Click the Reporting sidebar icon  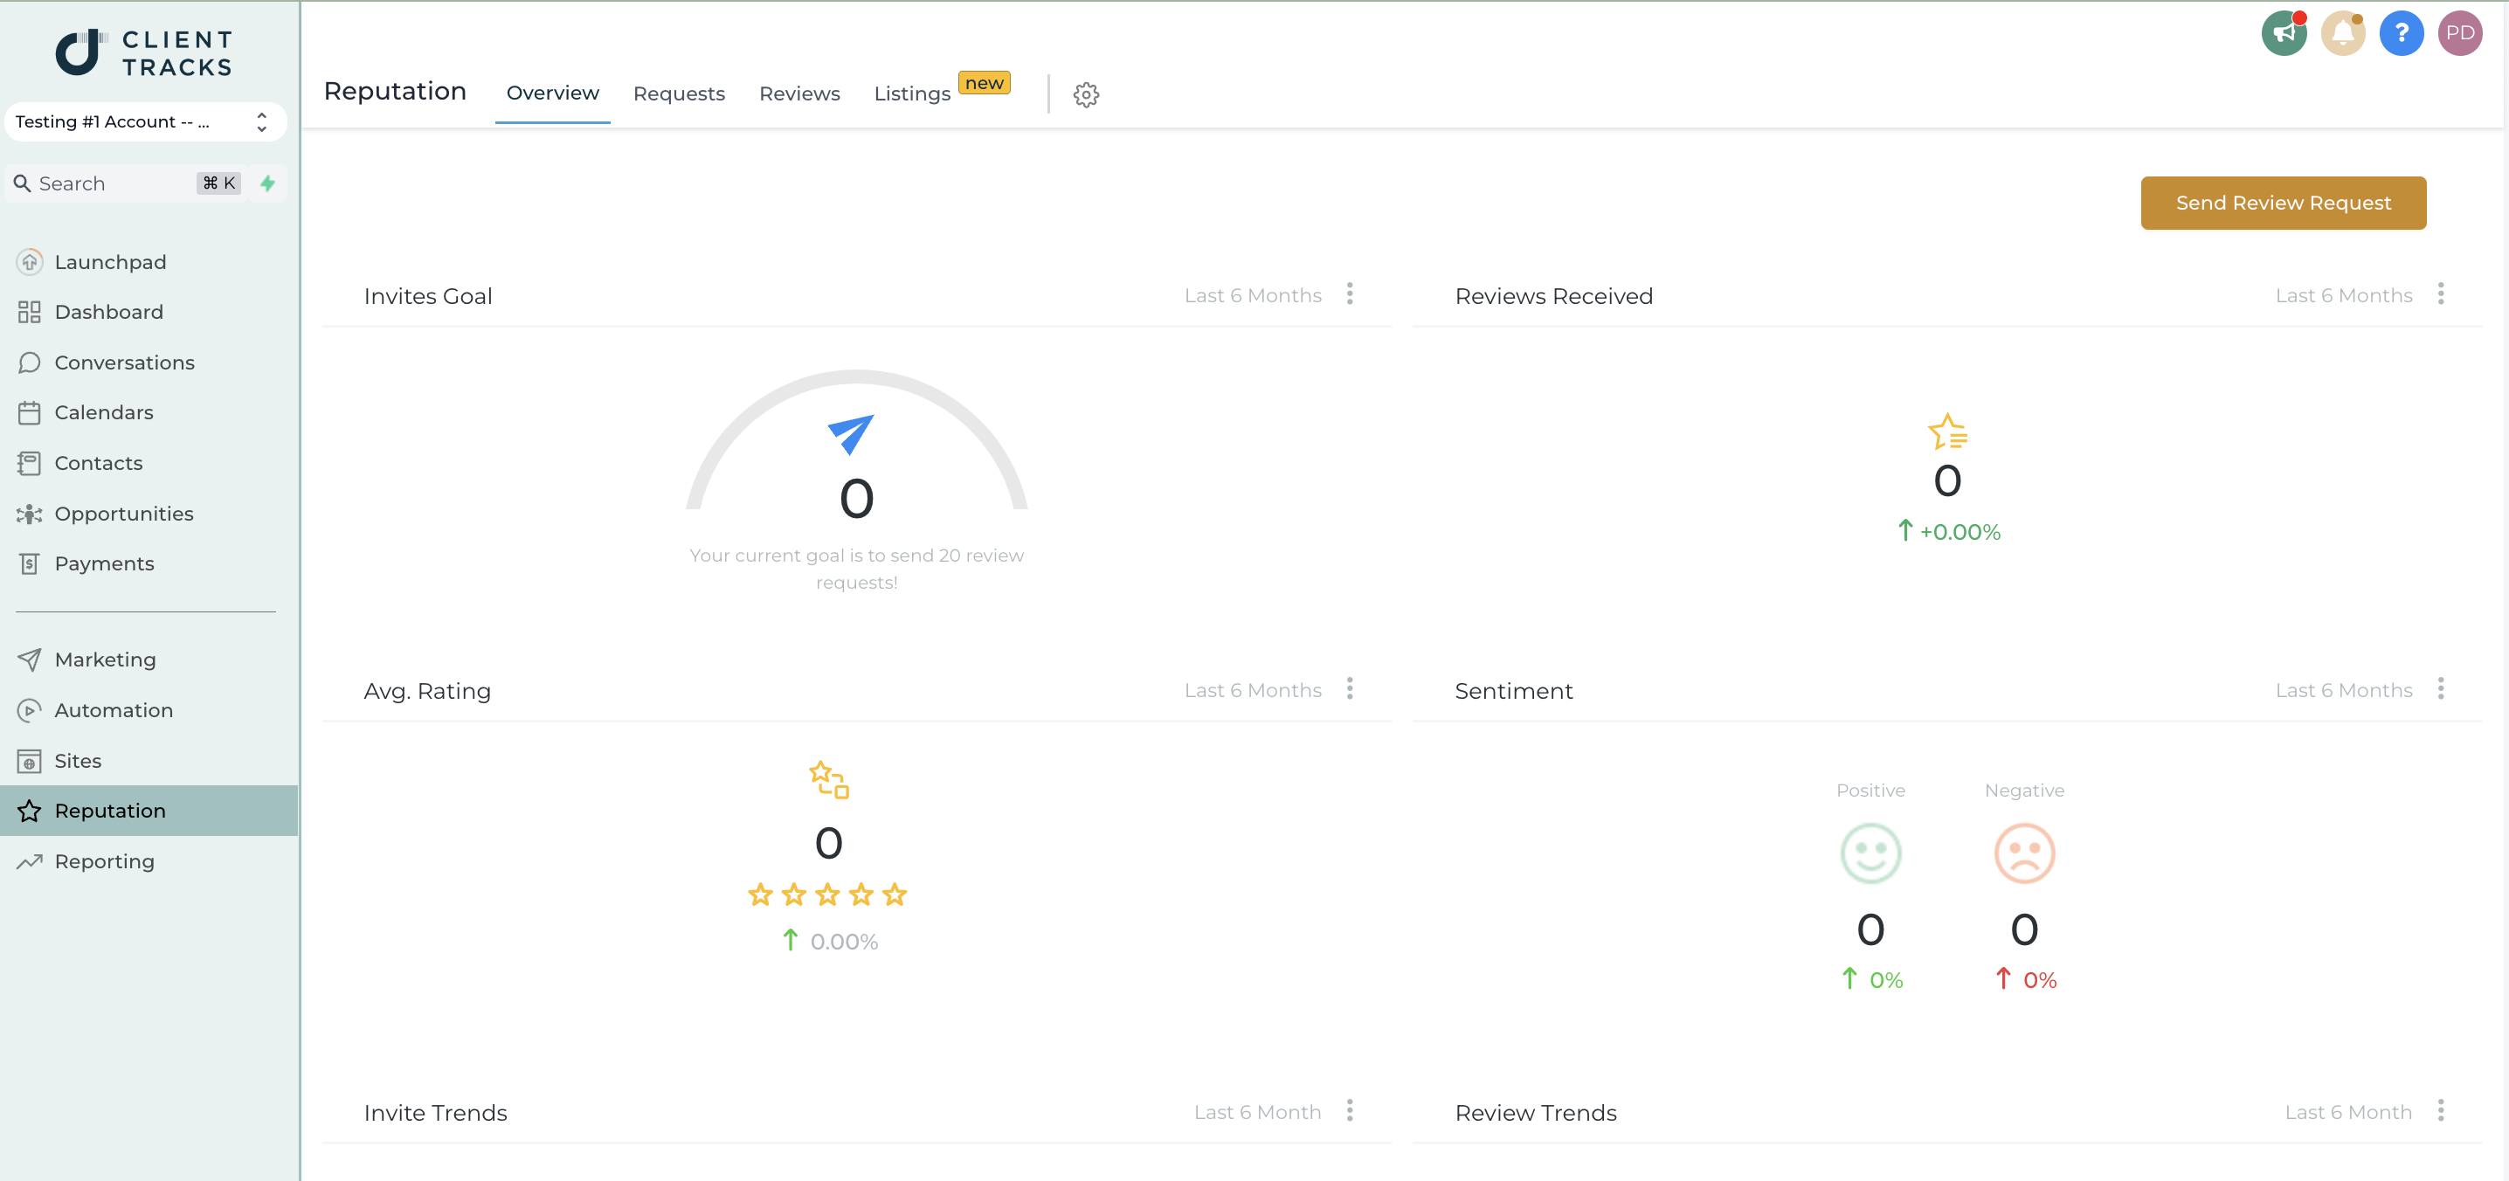[x=32, y=861]
